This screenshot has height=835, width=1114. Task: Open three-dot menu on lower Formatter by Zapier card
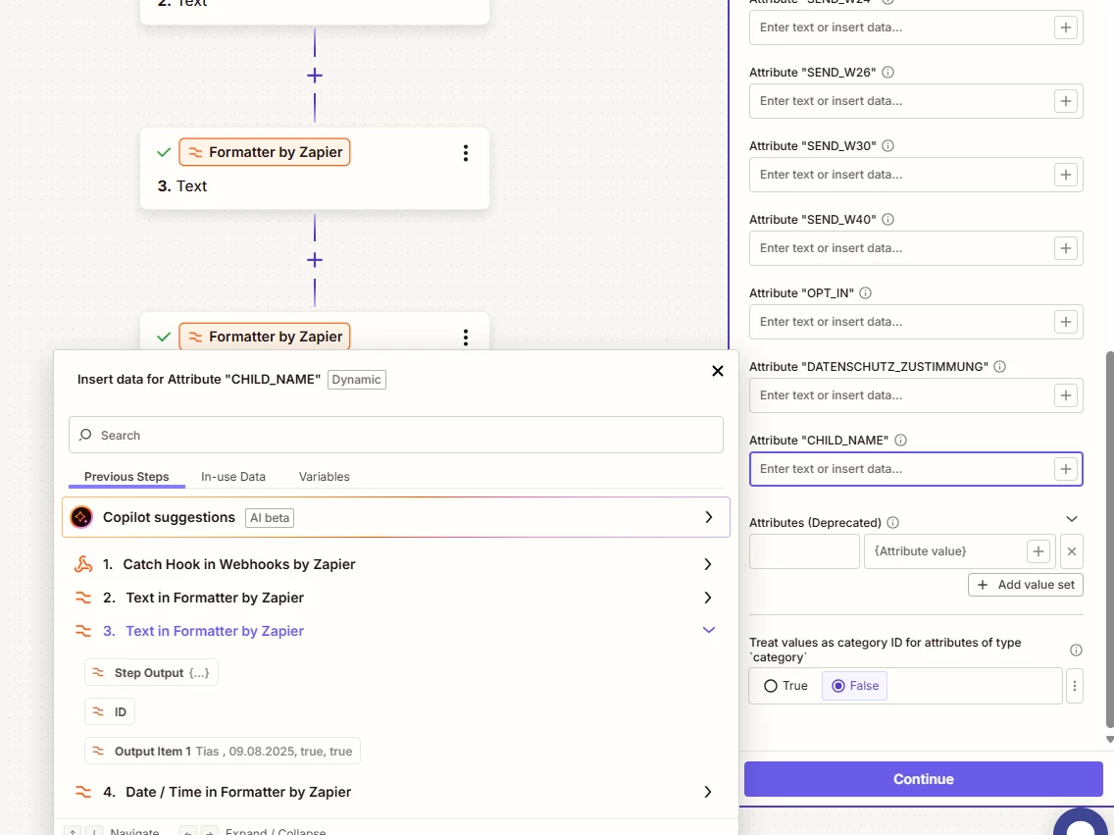point(466,337)
